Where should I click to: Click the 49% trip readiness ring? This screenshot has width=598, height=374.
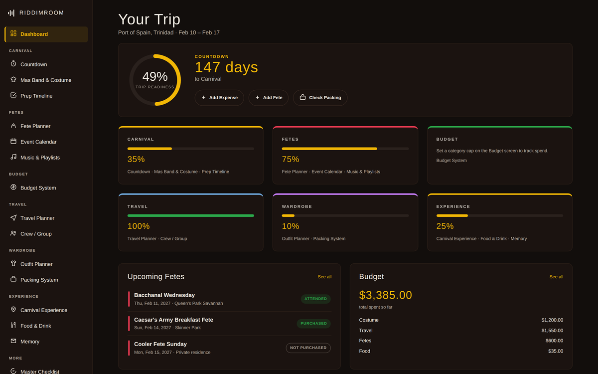click(155, 80)
